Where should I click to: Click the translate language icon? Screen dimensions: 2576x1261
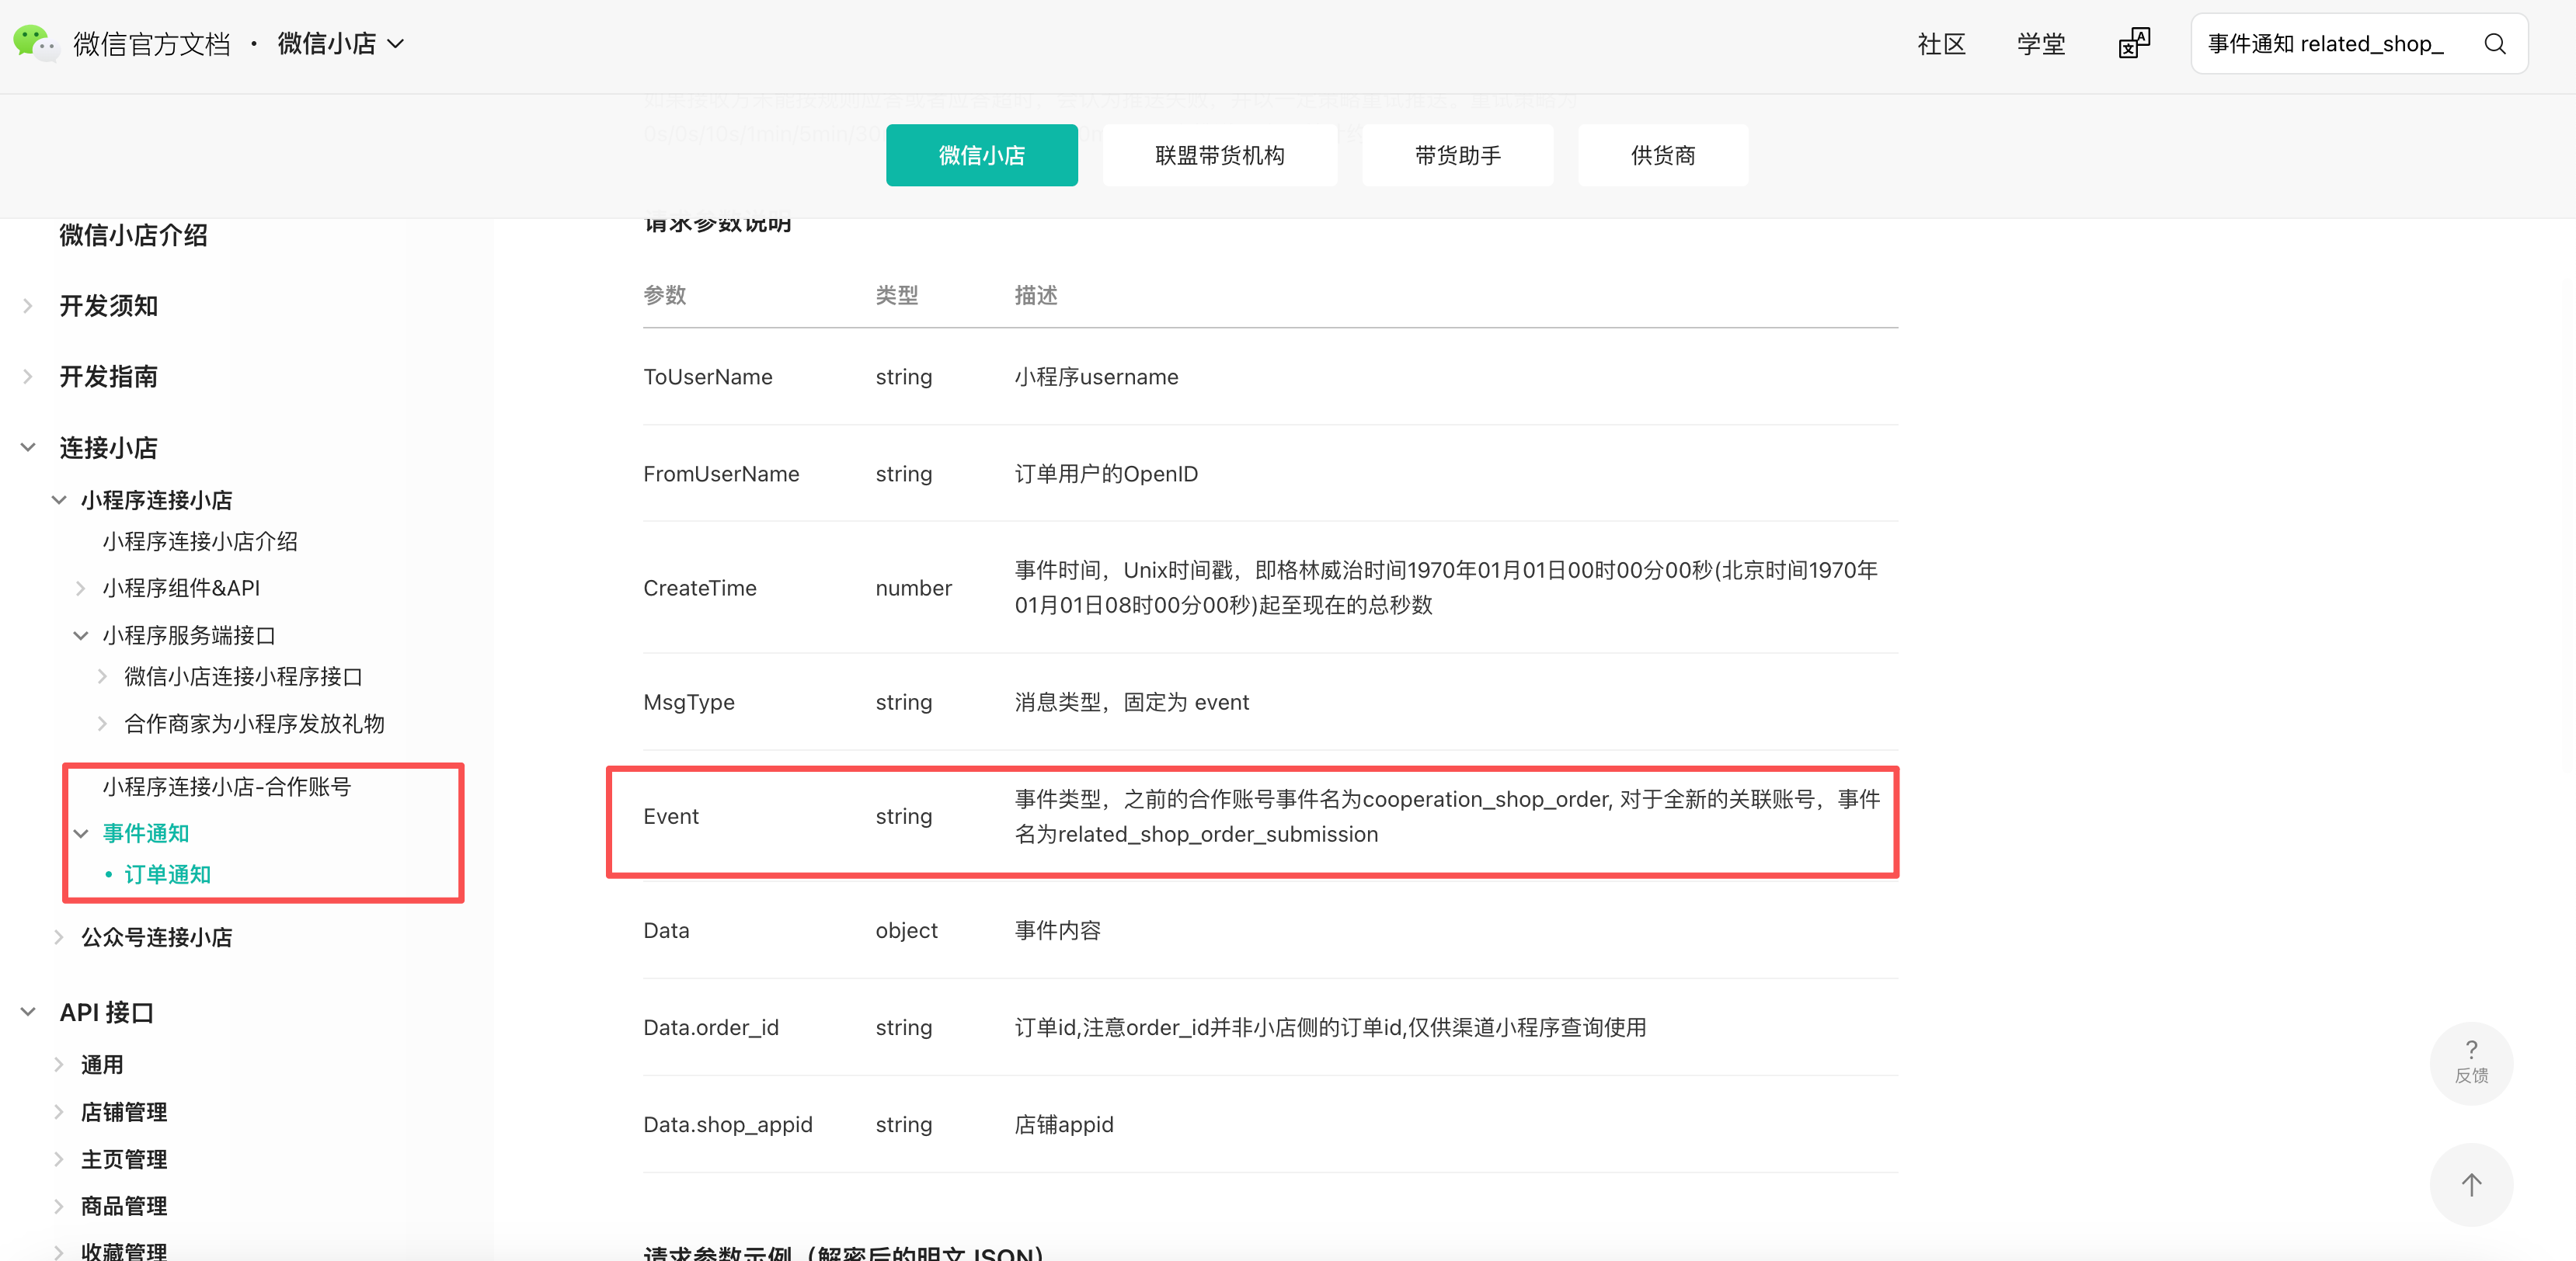click(x=2133, y=43)
